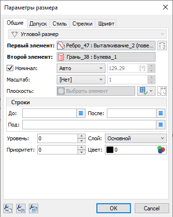
Task: Activate the Общие tab
Action: (x=15, y=23)
